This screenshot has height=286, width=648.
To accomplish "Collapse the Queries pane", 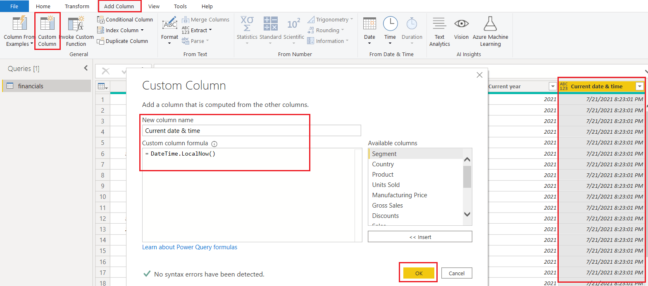I will 86,68.
